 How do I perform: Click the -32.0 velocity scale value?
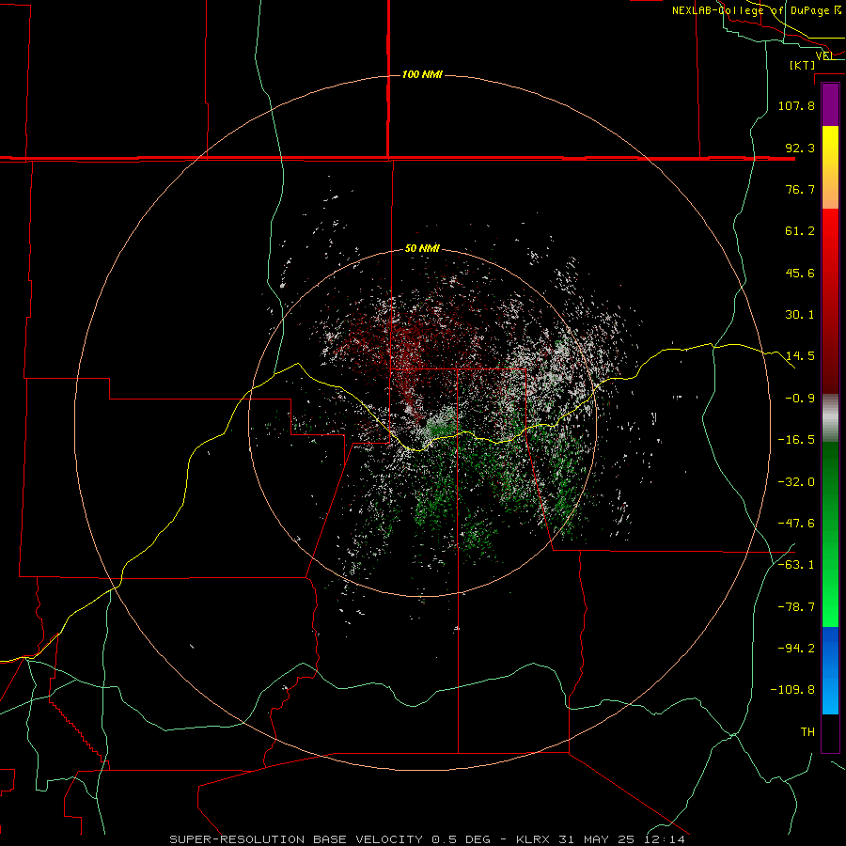[796, 482]
